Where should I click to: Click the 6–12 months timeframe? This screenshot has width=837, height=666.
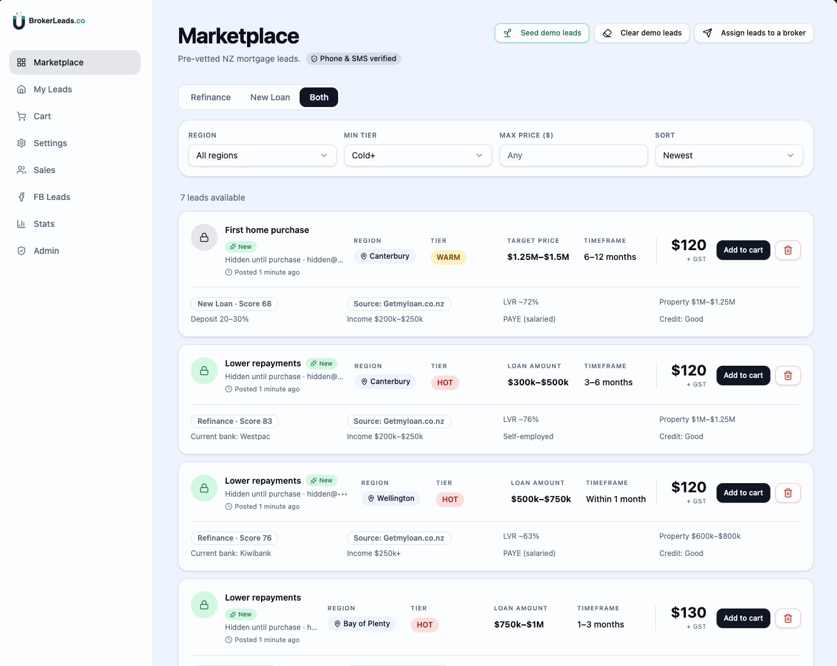pyautogui.click(x=610, y=257)
